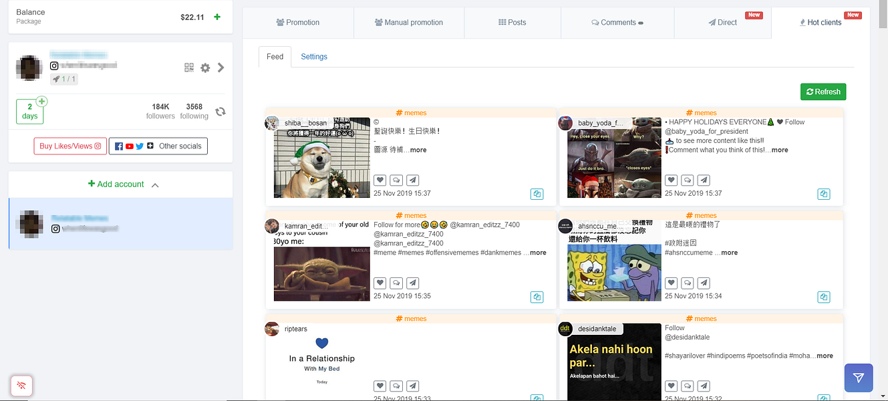Expand the #offensivememes caption with 'more'
Screen dimensions: 888x401
538,253
